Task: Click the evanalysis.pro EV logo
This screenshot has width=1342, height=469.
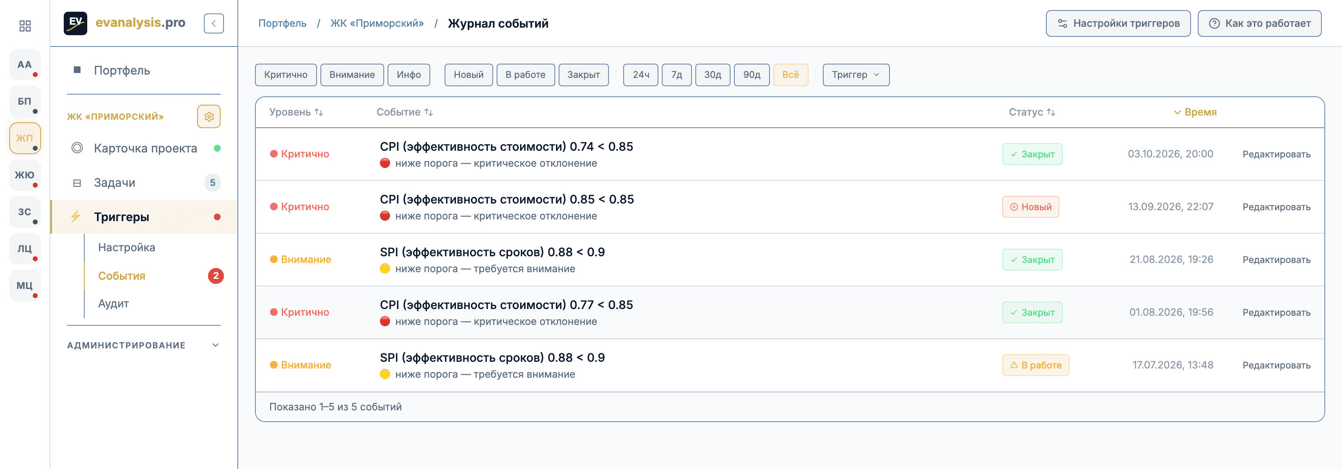Action: (x=75, y=23)
